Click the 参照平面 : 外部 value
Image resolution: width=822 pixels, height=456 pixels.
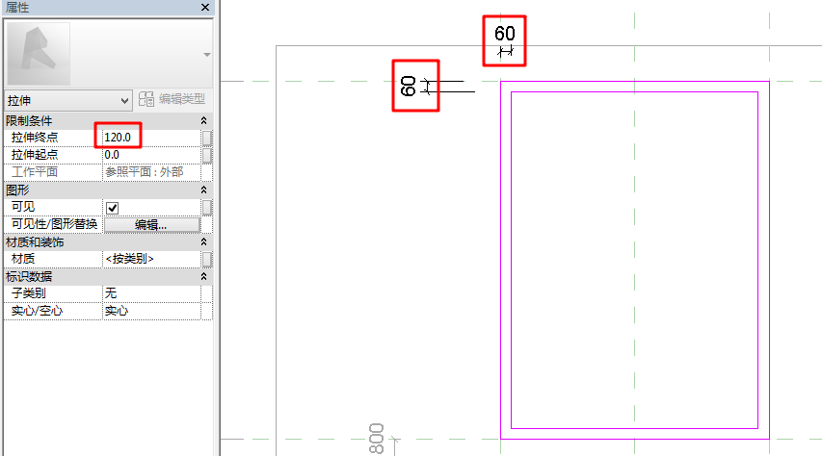coord(145,172)
